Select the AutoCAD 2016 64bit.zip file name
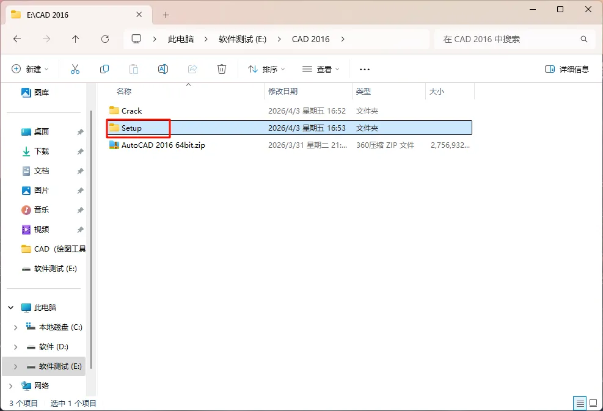 pos(164,145)
